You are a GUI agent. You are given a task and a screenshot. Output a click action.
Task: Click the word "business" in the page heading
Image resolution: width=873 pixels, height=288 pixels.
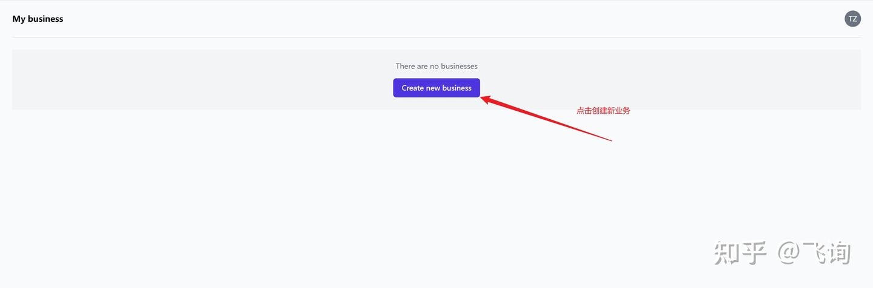pyautogui.click(x=45, y=19)
